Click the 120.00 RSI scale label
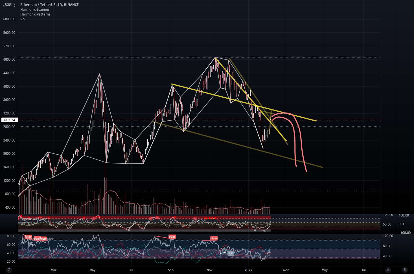414x274 pixels. (x=388, y=236)
